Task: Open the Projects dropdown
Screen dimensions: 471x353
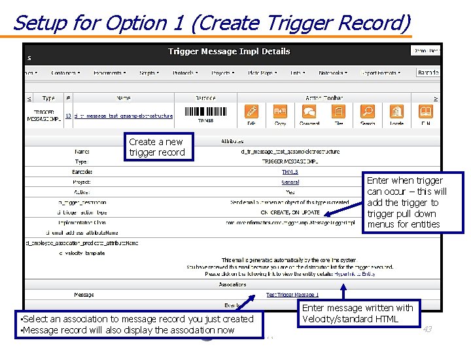Action: pyautogui.click(x=222, y=73)
